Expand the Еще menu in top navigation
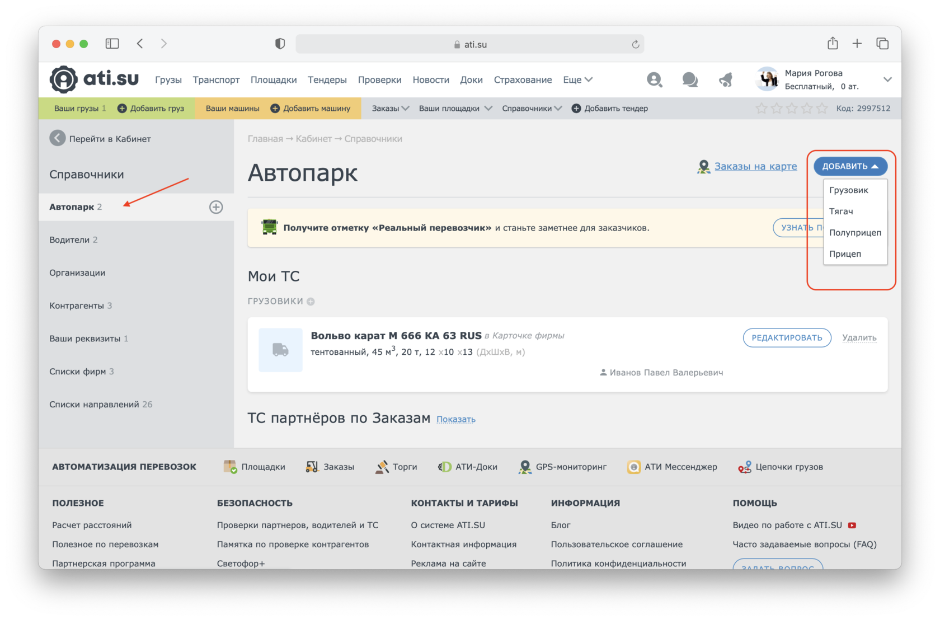Image resolution: width=940 pixels, height=620 pixels. [x=578, y=79]
